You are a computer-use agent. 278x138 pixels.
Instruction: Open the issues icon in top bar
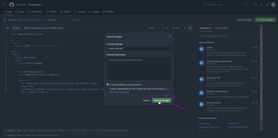(x=256, y=5)
